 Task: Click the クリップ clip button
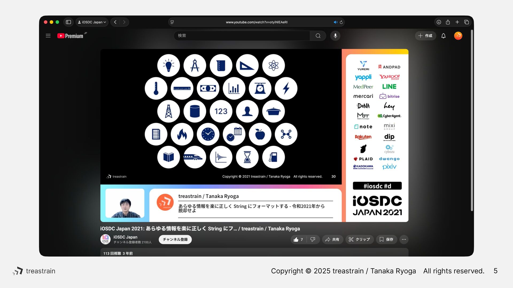(x=359, y=239)
